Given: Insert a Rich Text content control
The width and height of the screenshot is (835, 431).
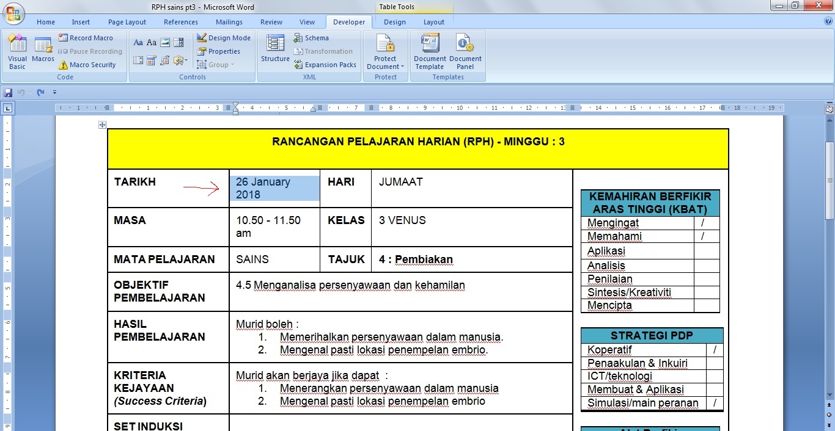Looking at the screenshot, I should [x=139, y=43].
